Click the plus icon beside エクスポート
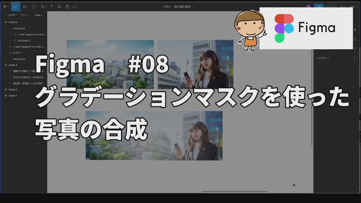Screen dimensions: 361x203 (x=355, y=58)
